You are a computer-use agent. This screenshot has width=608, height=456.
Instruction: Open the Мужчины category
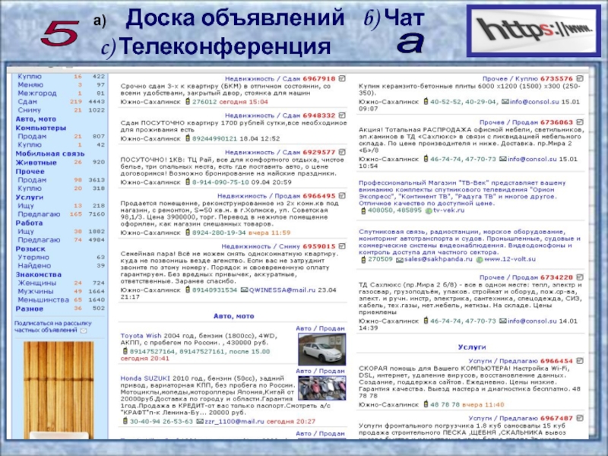[x=36, y=292]
